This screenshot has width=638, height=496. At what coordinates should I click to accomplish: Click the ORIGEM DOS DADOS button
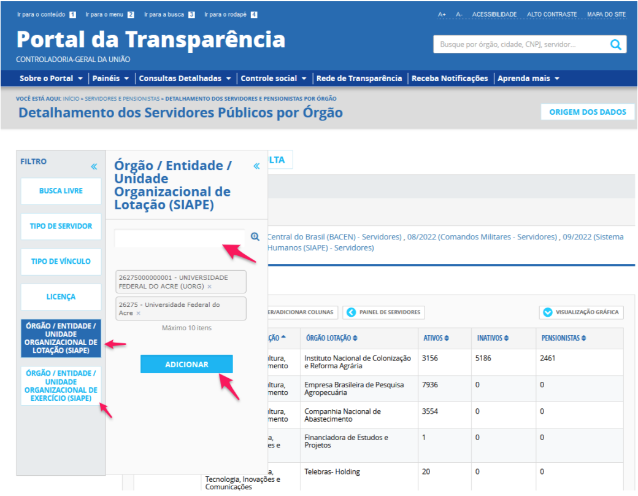point(587,112)
